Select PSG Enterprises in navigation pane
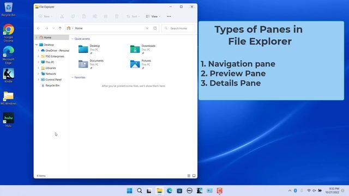The width and height of the screenshot is (349, 196). 55,57
